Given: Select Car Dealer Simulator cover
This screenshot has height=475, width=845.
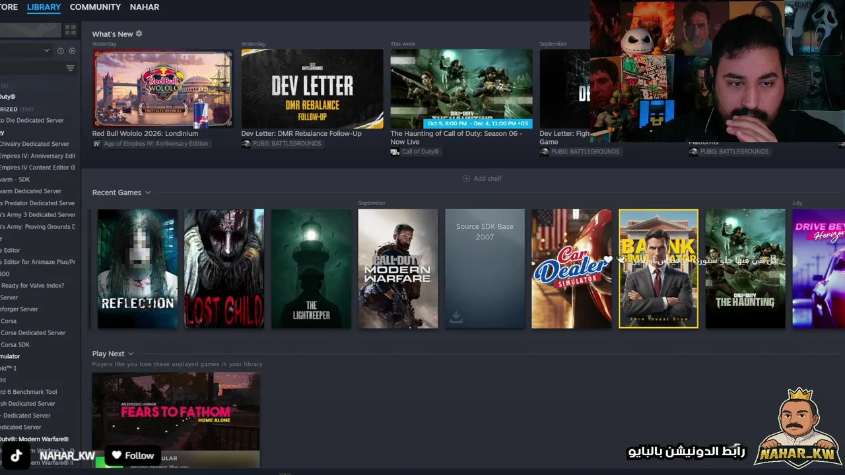Looking at the screenshot, I should (x=572, y=269).
